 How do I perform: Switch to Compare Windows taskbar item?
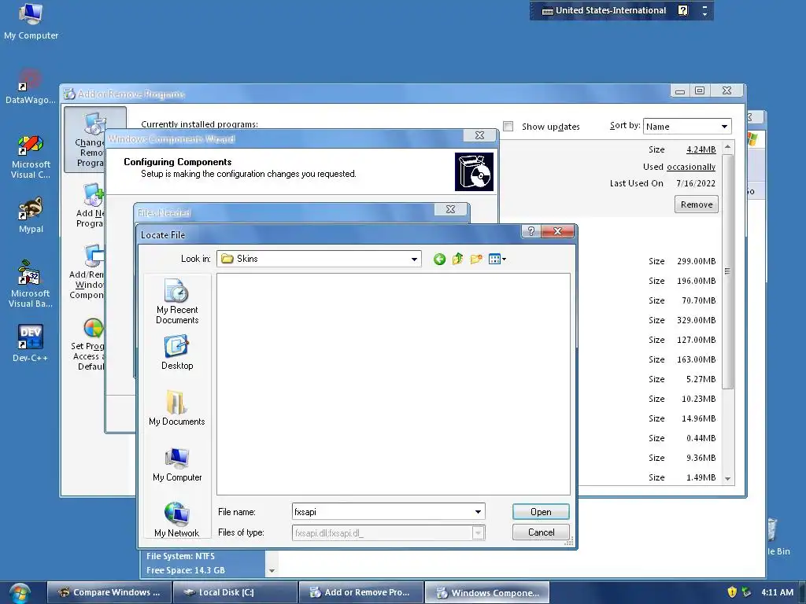tap(109, 592)
